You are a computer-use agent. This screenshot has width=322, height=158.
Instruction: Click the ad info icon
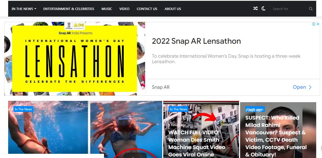click(314, 24)
